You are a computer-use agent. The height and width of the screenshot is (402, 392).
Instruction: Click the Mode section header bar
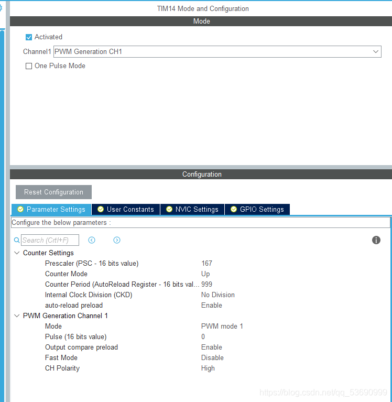point(201,21)
